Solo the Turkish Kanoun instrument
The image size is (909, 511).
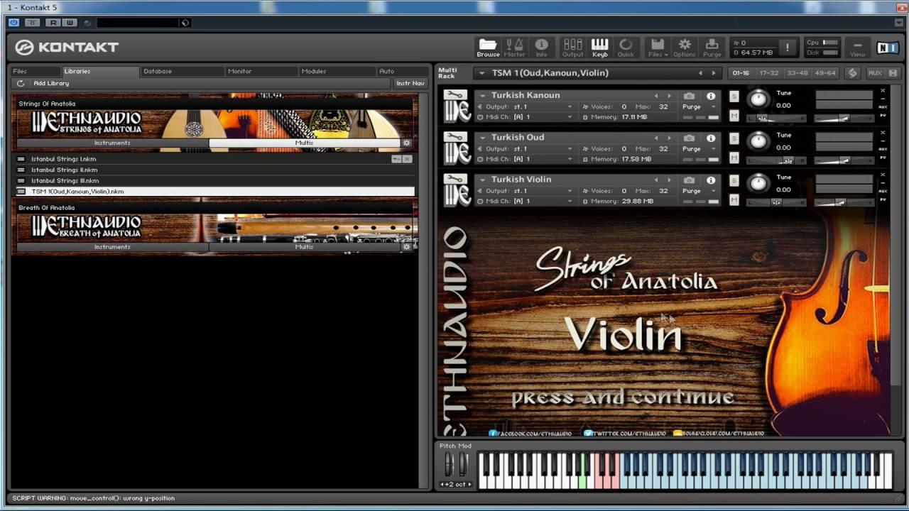click(x=734, y=96)
